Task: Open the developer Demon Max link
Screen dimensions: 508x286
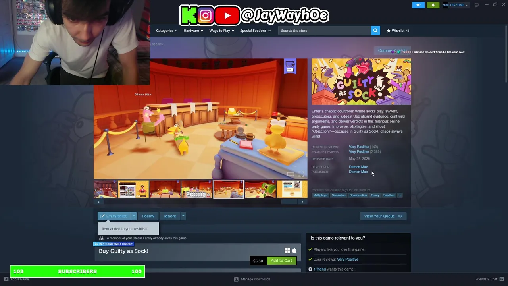Action: pos(358,167)
